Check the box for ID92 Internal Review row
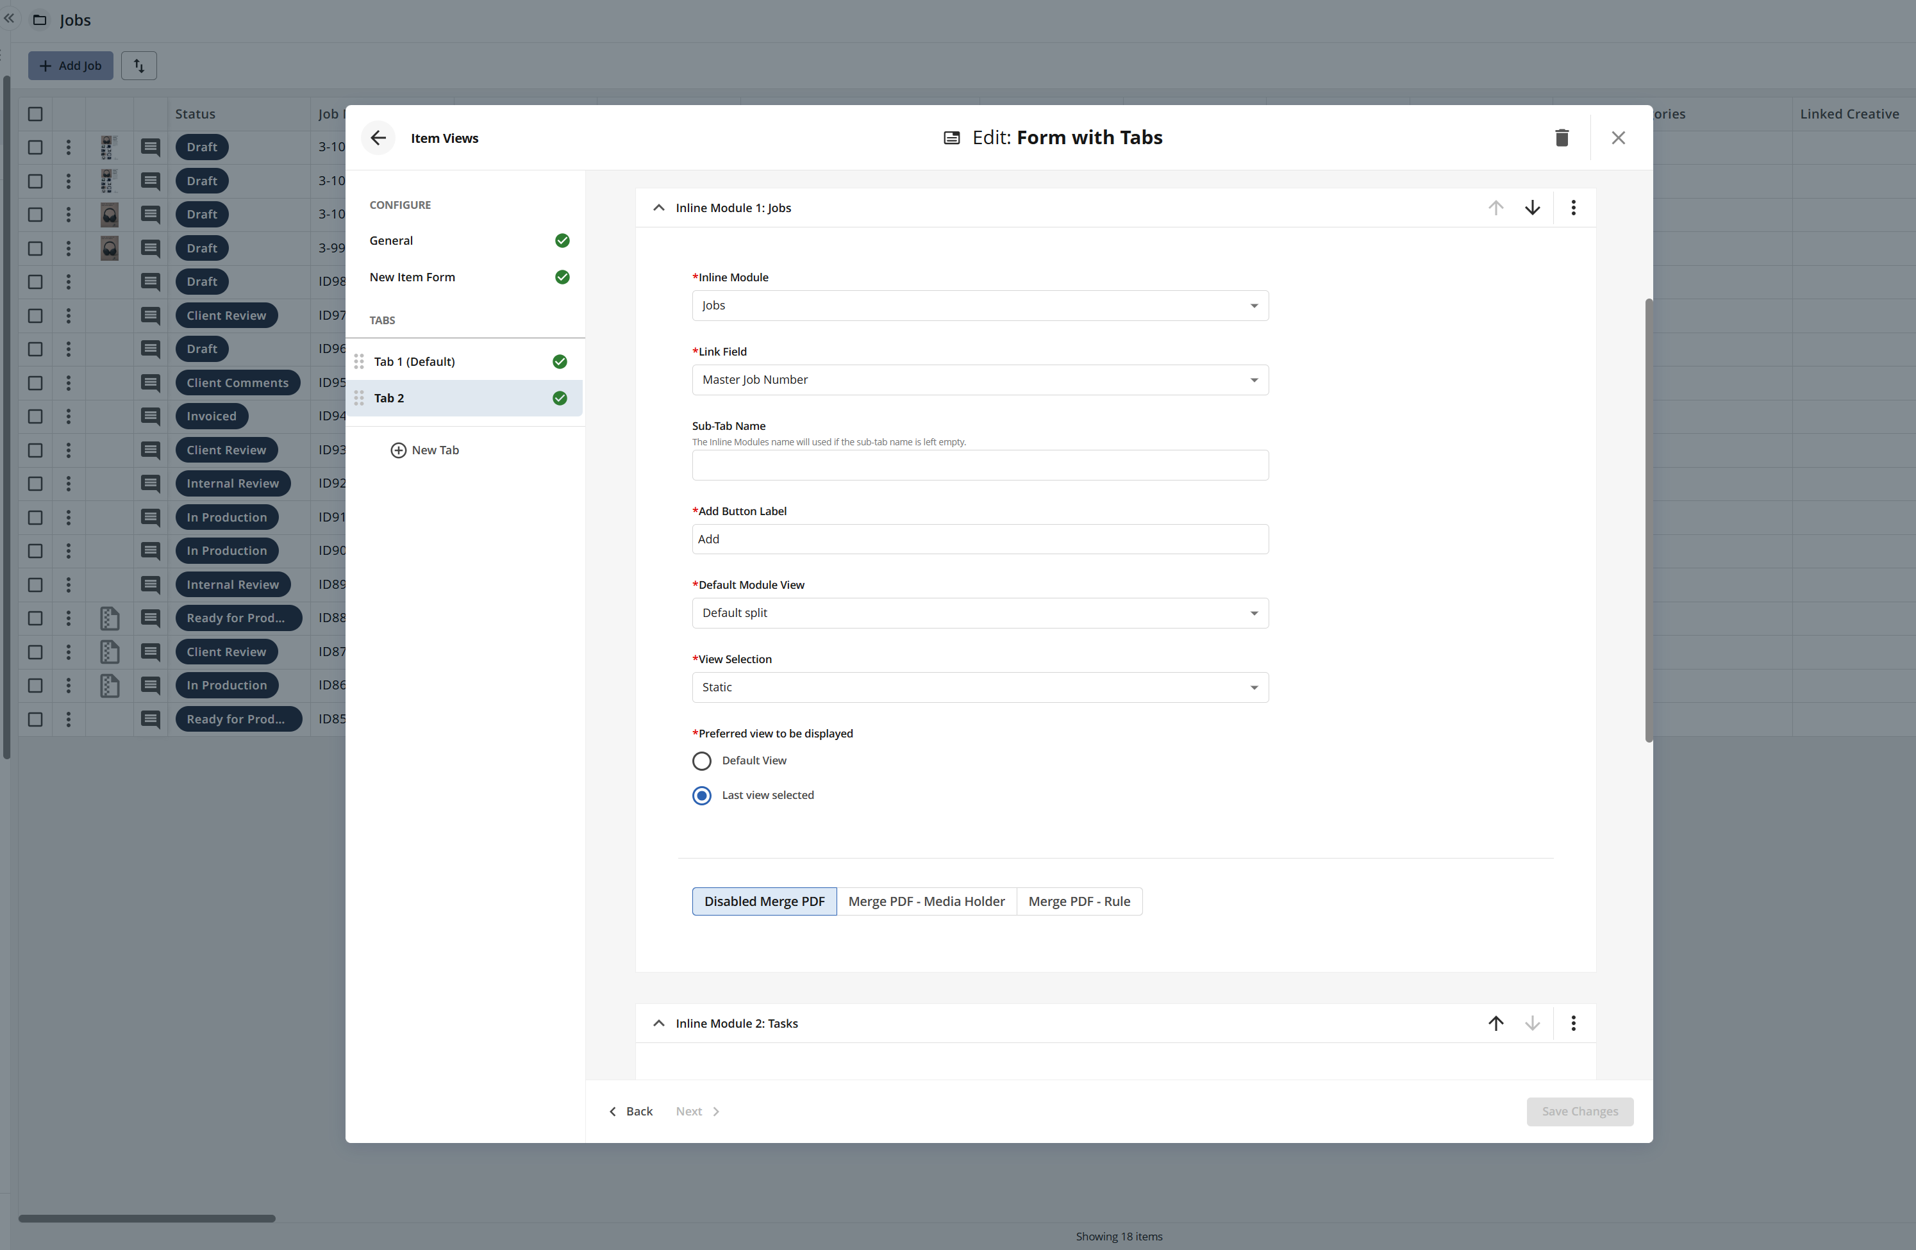The width and height of the screenshot is (1916, 1250). tap(35, 484)
